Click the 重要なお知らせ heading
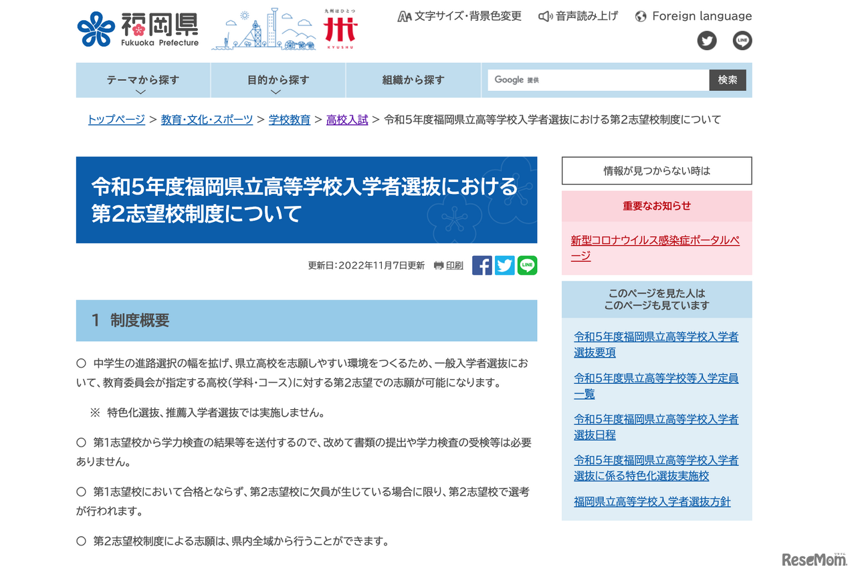Image resolution: width=856 pixels, height=575 pixels. pos(657,206)
